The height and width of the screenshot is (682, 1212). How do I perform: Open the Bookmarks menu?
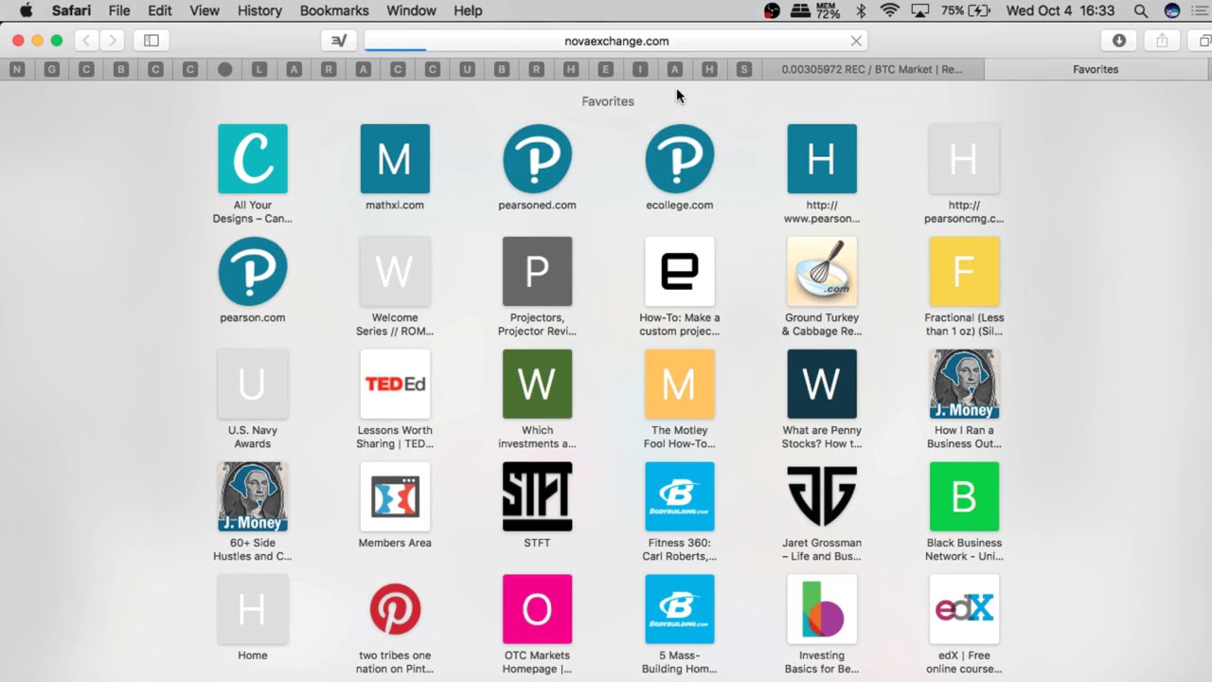coord(334,10)
